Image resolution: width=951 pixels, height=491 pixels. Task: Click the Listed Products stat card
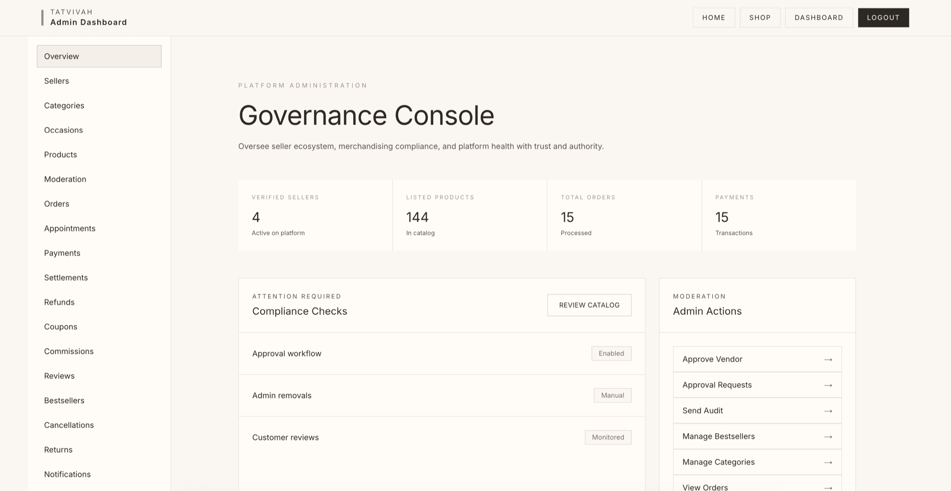[x=470, y=215]
